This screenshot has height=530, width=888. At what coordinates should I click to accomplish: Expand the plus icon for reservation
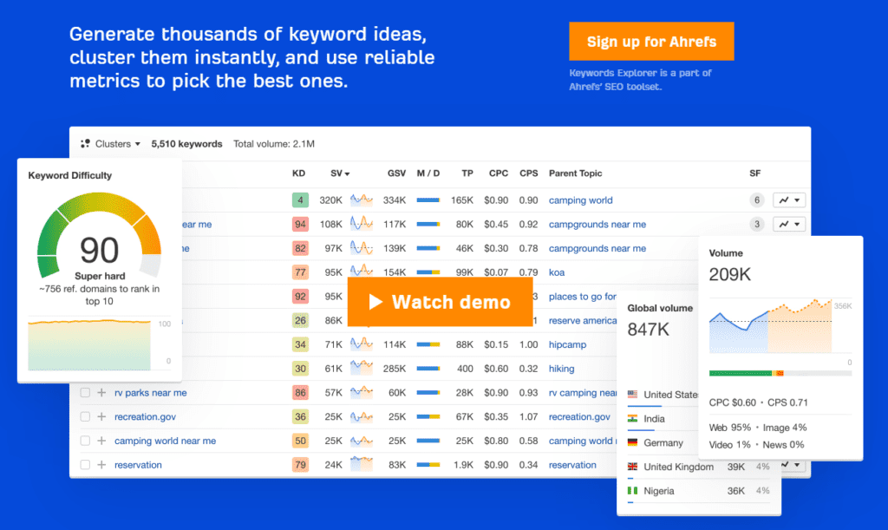point(101,465)
